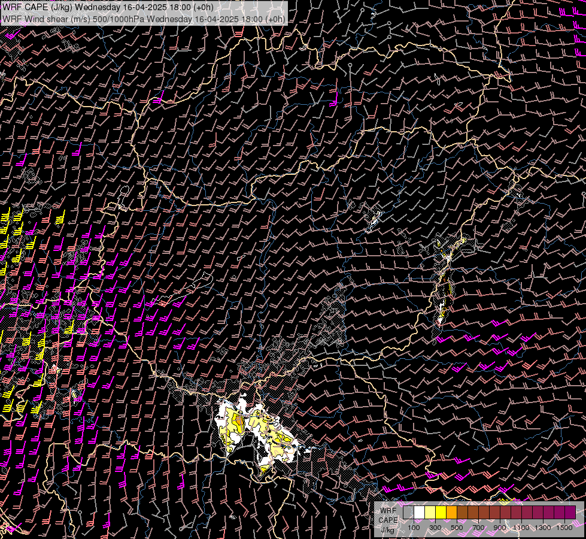Click the WRF CAPE title line

pyautogui.click(x=108, y=7)
